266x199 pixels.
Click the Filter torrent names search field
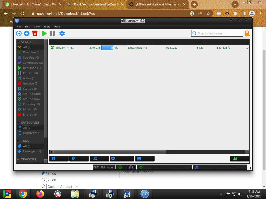pos(217,33)
